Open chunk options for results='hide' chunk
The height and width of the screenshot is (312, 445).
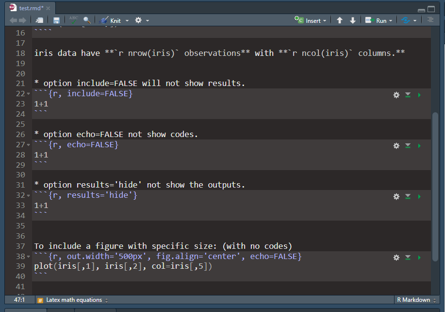coord(396,196)
